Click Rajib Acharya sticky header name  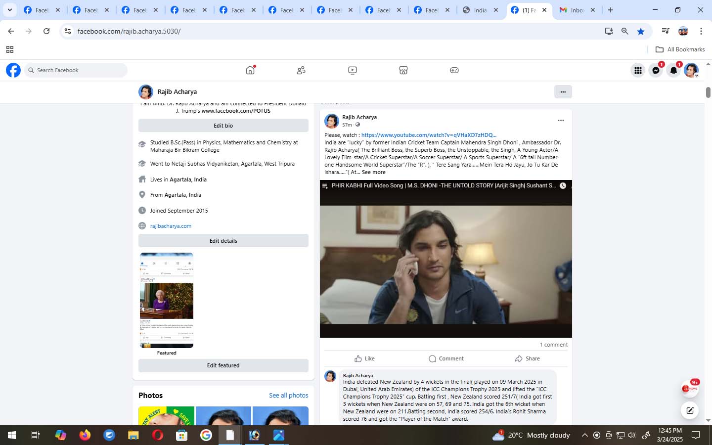(177, 91)
